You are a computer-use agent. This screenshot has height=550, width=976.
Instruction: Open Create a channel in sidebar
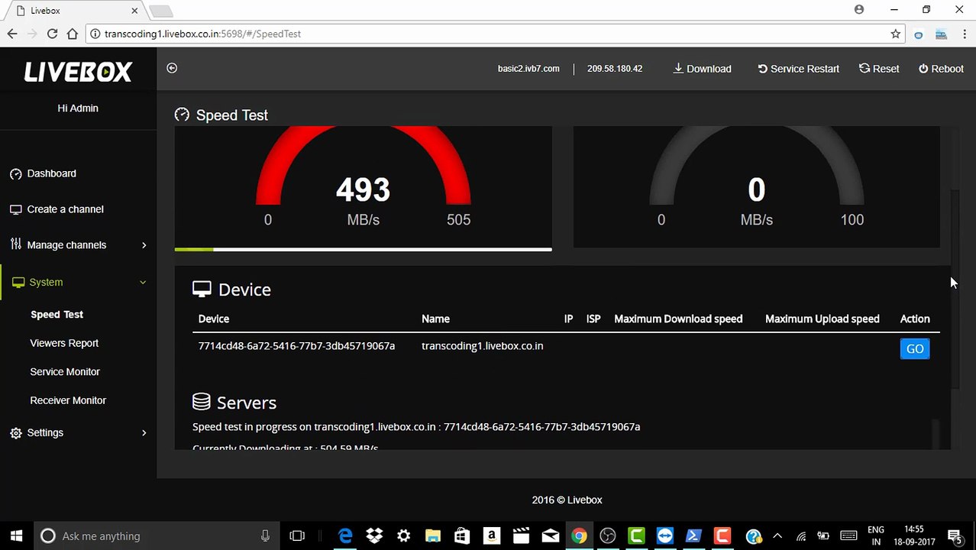pos(65,209)
